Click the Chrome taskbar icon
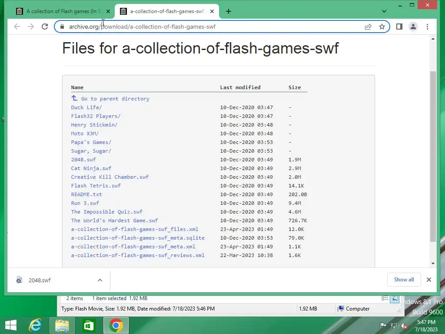Image resolution: width=445 pixels, height=334 pixels. [x=116, y=325]
